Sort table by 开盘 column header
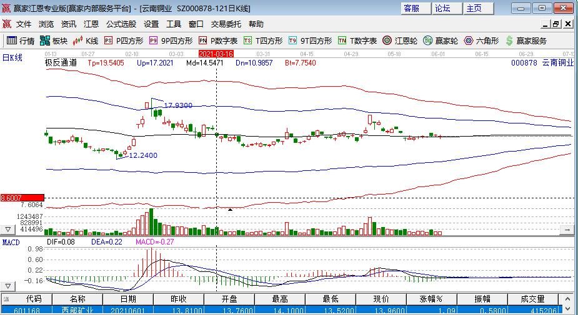Viewport: 578px width, 315px height. 229,299
